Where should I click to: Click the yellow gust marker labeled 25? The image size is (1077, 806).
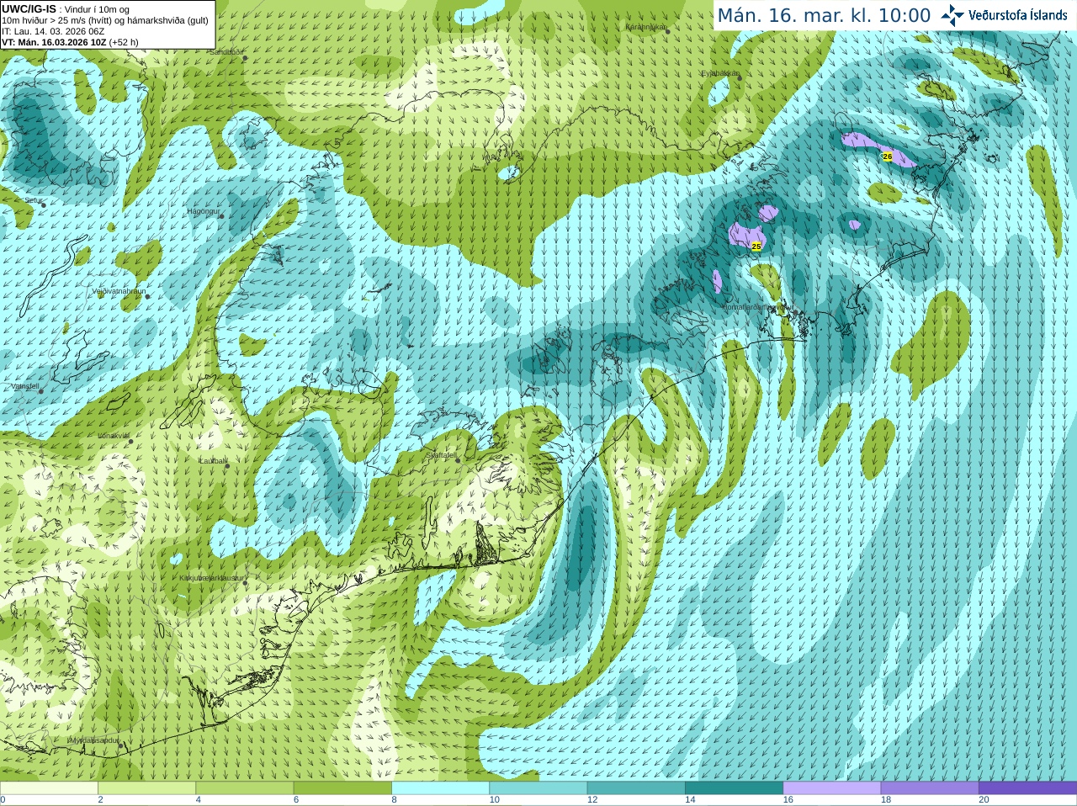tap(756, 247)
